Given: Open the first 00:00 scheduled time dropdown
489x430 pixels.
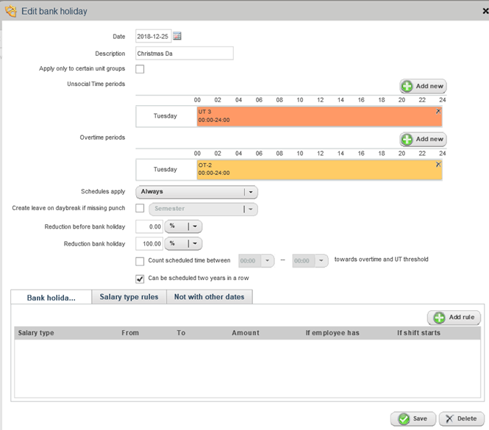Looking at the screenshot, I should 257,261.
